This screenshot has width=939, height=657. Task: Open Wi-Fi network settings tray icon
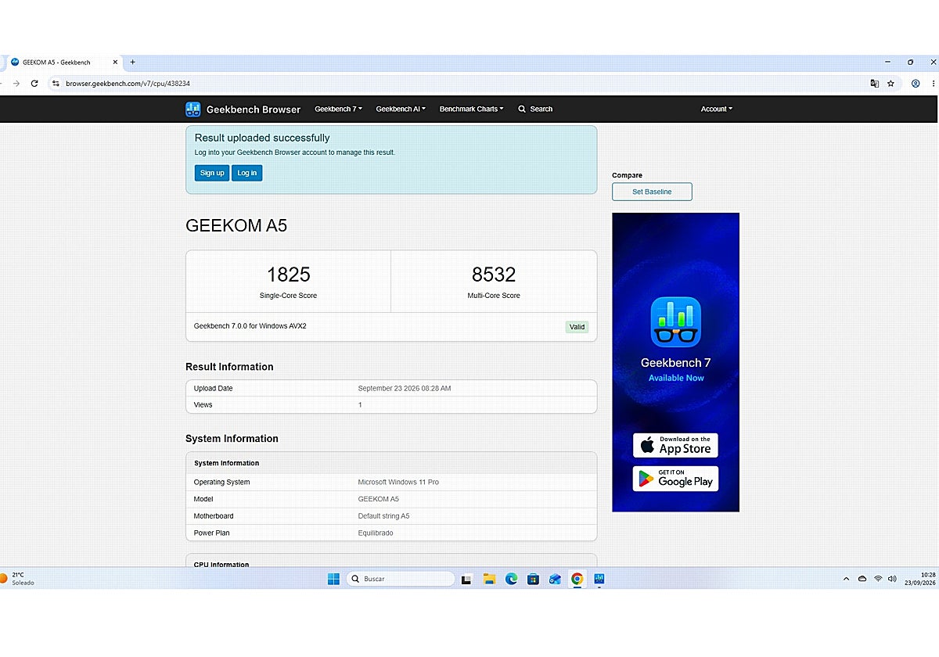click(878, 579)
